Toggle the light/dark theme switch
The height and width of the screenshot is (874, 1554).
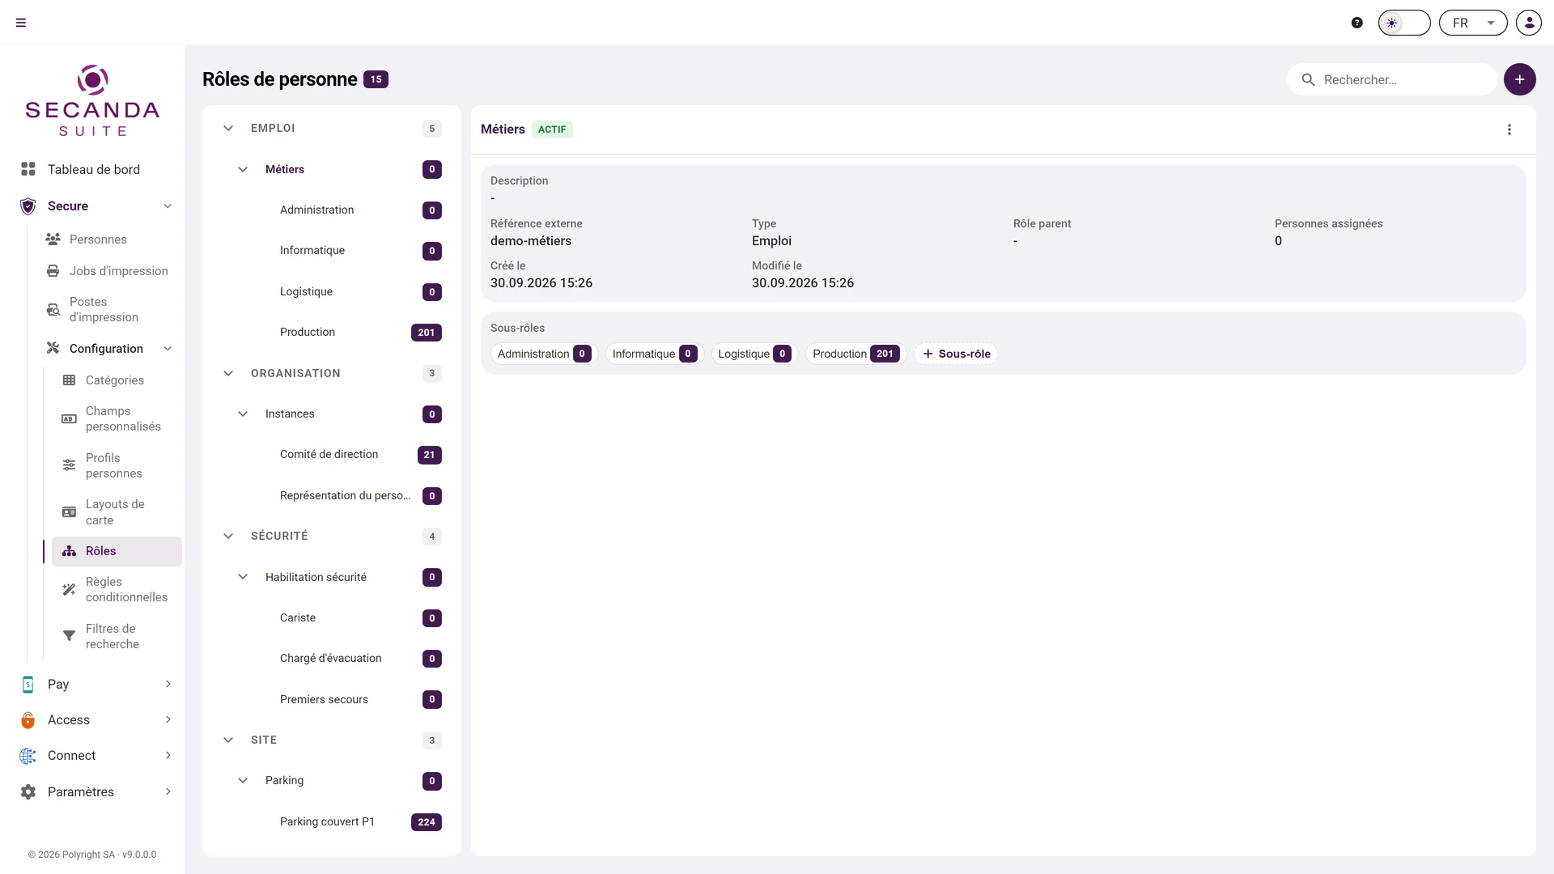[x=1404, y=23]
